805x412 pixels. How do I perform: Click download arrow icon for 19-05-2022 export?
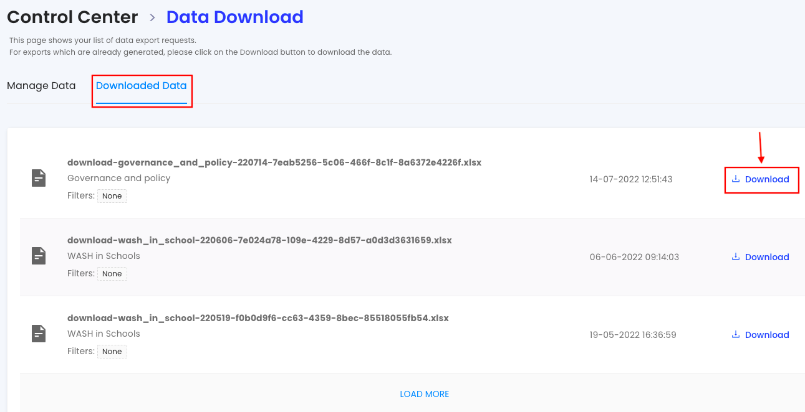[x=736, y=334]
